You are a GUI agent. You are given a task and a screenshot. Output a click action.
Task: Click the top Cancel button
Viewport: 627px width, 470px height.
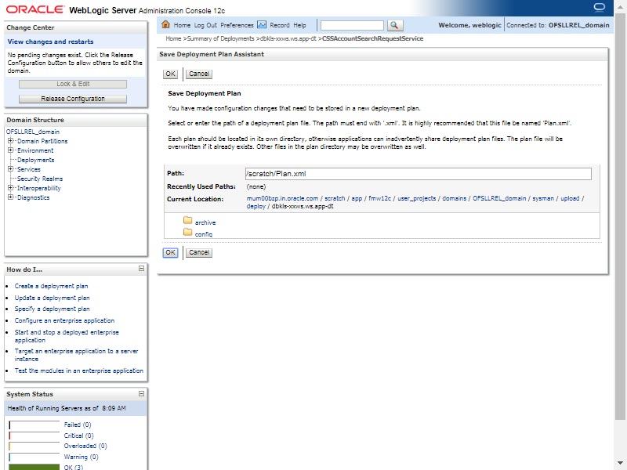point(199,74)
